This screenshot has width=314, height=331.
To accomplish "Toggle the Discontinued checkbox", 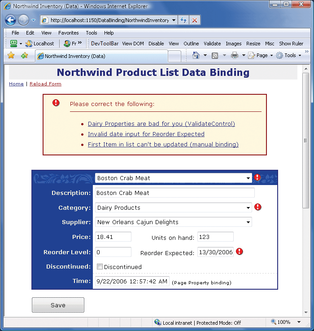I will click(100, 267).
